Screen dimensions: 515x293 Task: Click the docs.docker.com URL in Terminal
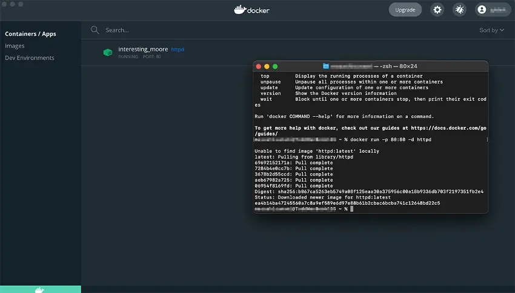[448, 128]
